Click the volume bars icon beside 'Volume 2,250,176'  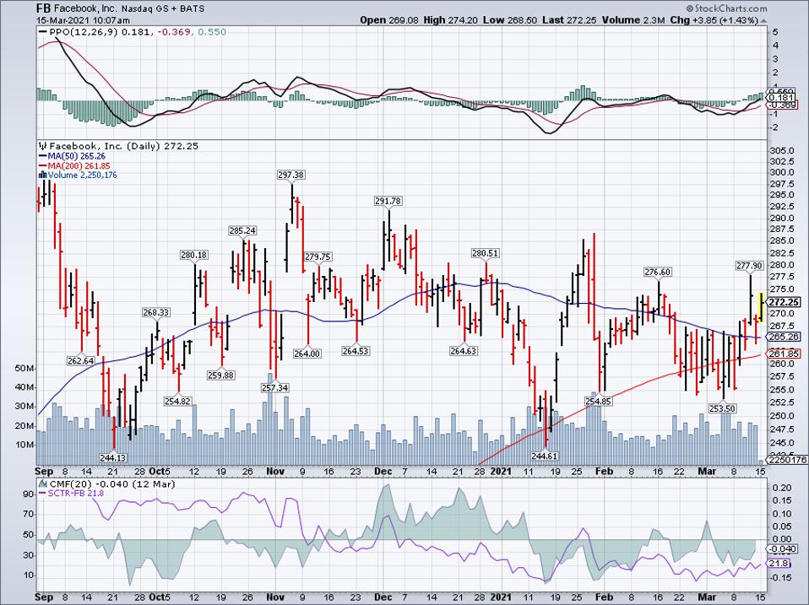42,176
